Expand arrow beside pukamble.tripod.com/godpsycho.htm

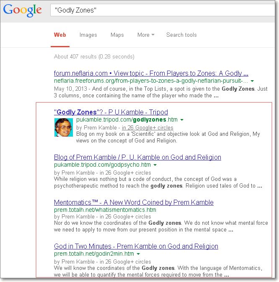[x=155, y=165]
